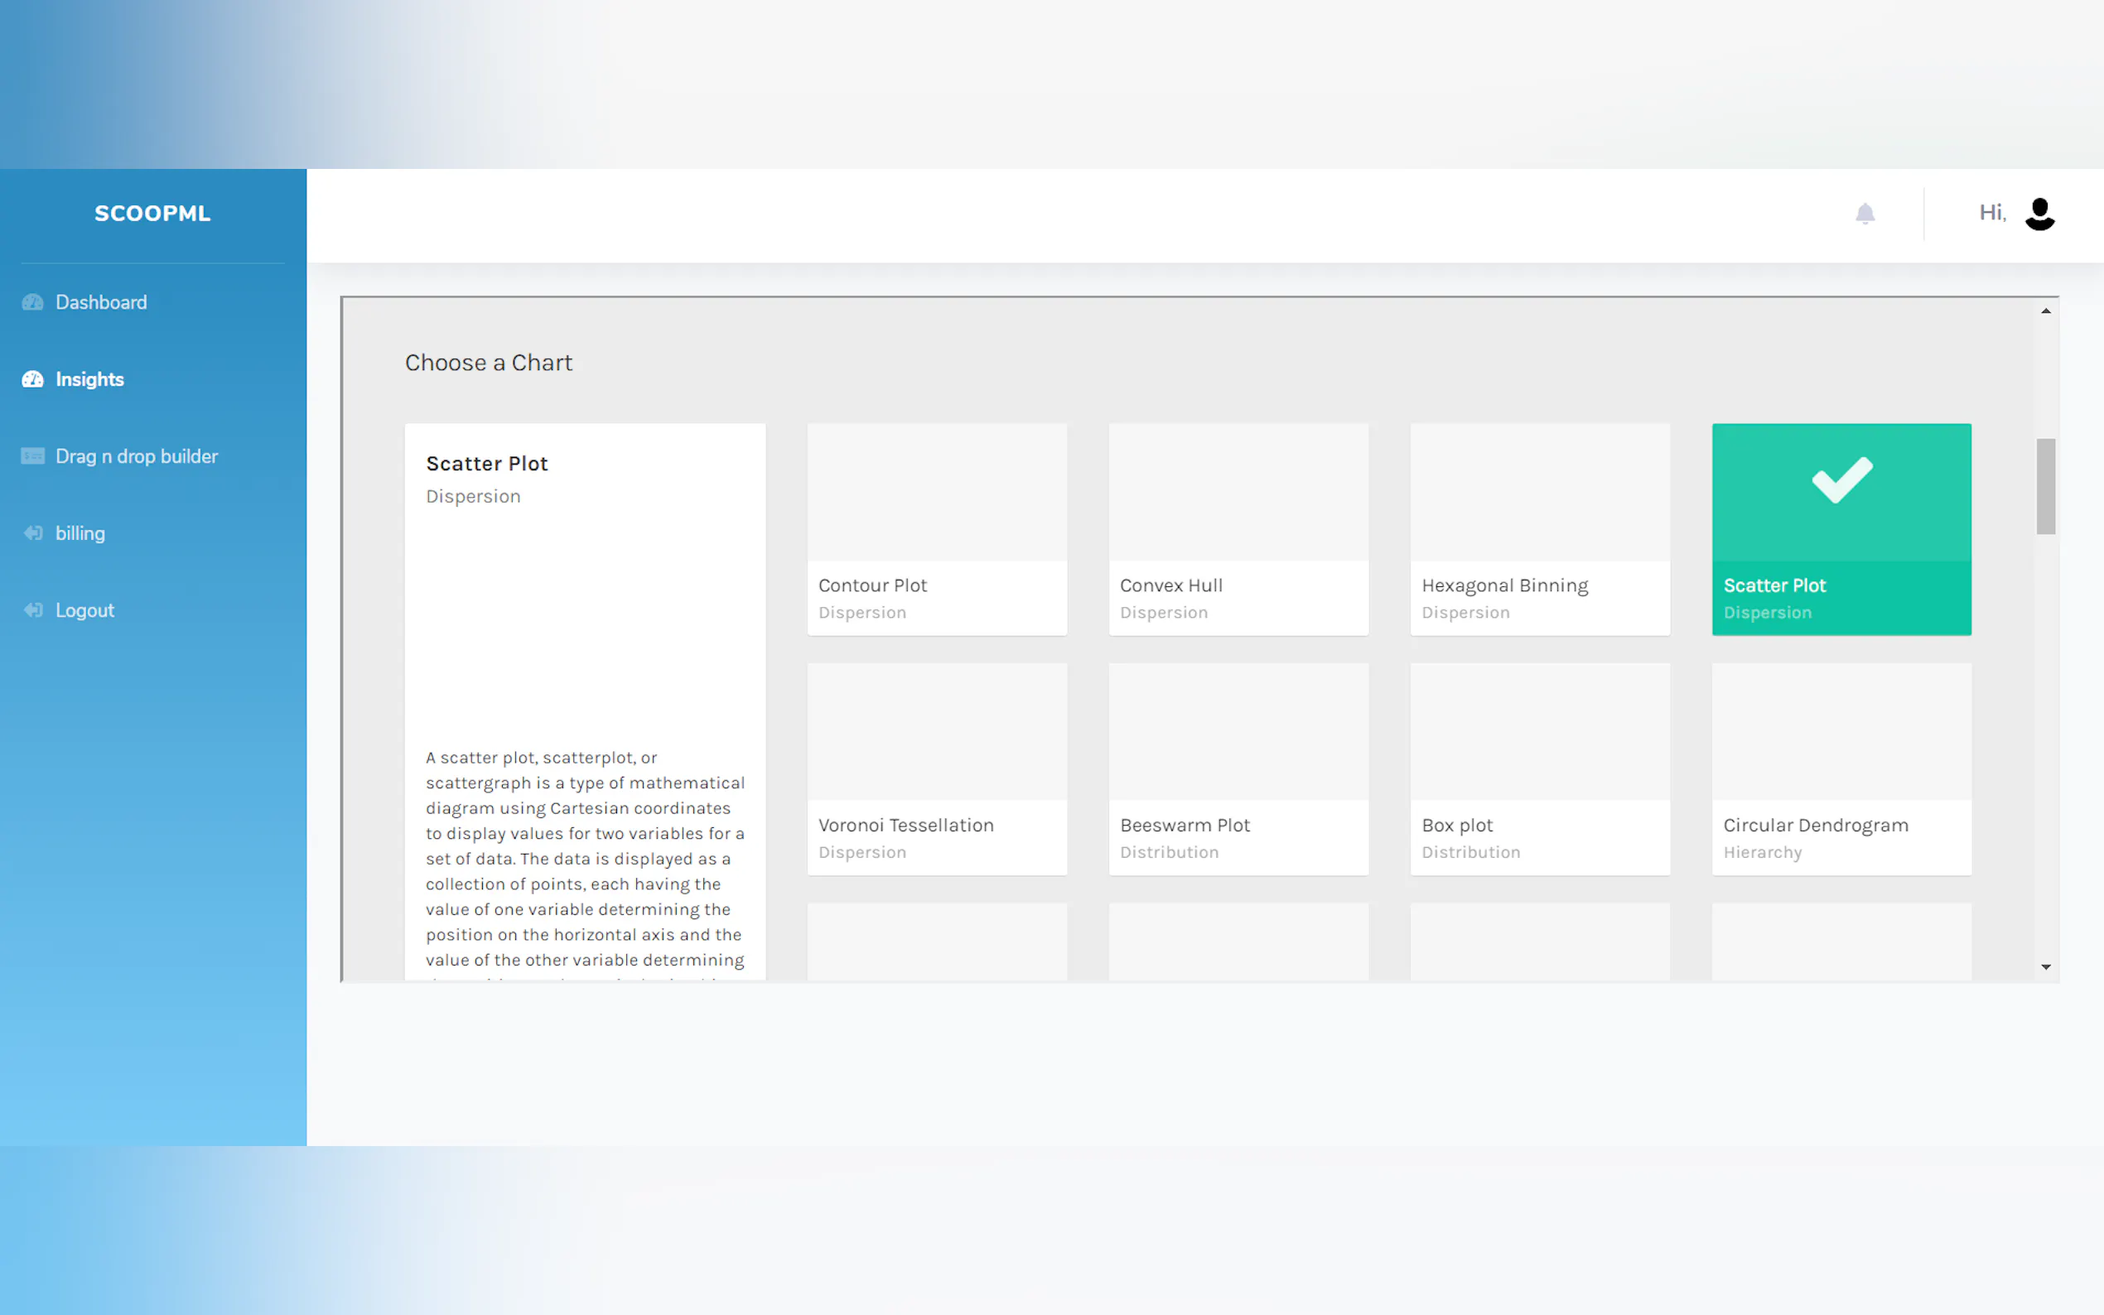Click the Dashboard gauge icon in sidebar

click(x=33, y=302)
